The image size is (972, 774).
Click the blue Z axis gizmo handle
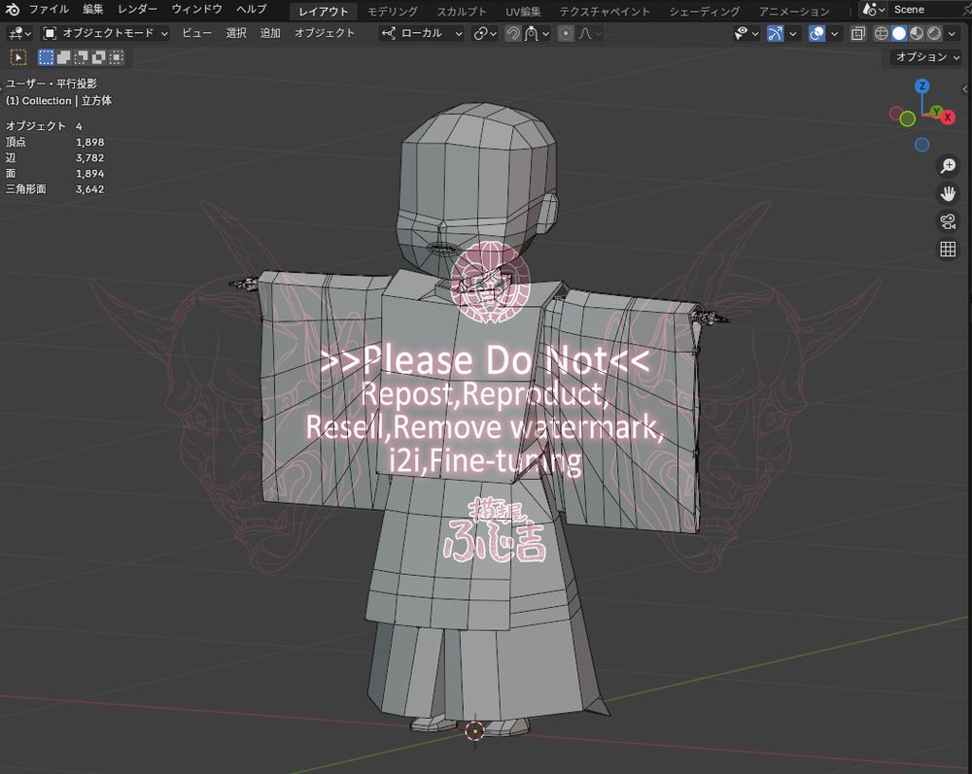[922, 86]
